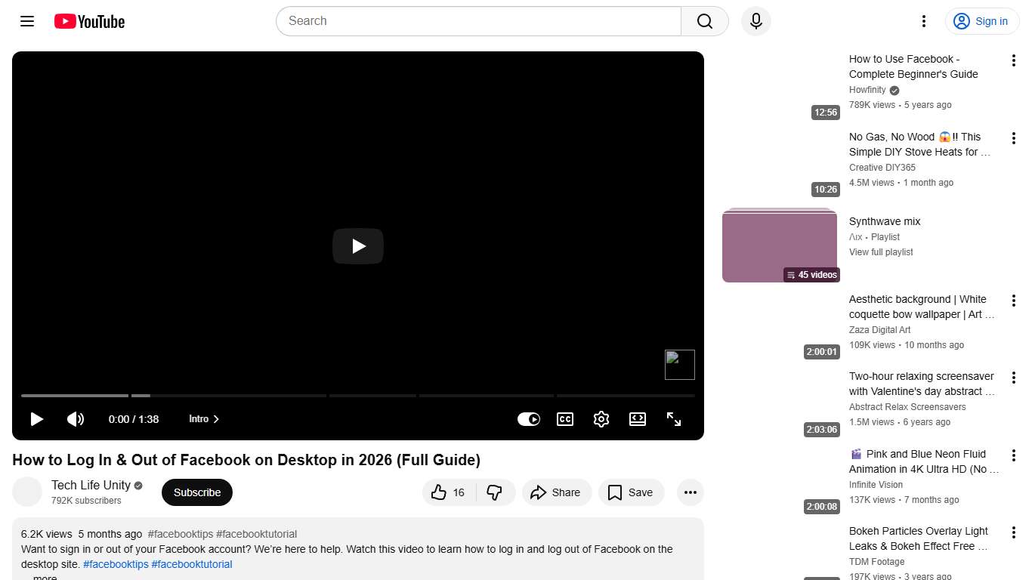
Task: Turn off autoplay toggle
Action: [x=529, y=418]
